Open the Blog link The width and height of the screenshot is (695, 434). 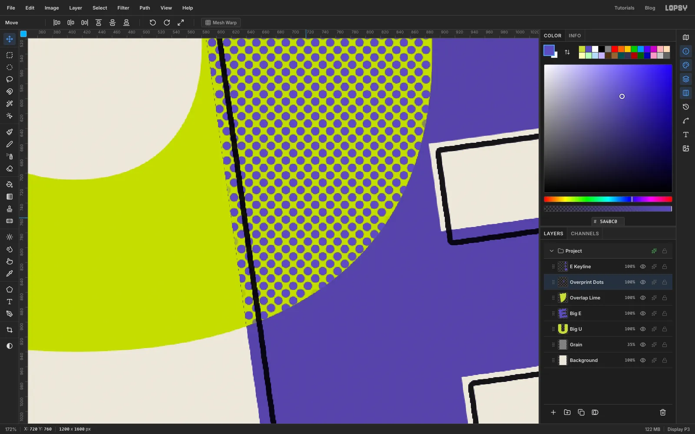pyautogui.click(x=650, y=8)
